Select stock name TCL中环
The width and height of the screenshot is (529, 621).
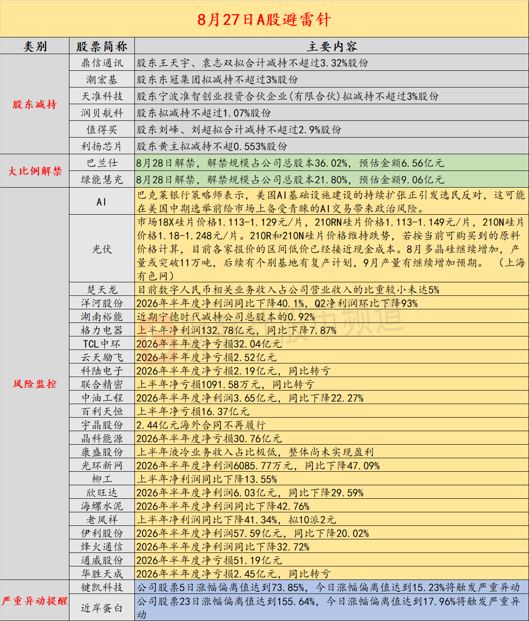(x=102, y=344)
